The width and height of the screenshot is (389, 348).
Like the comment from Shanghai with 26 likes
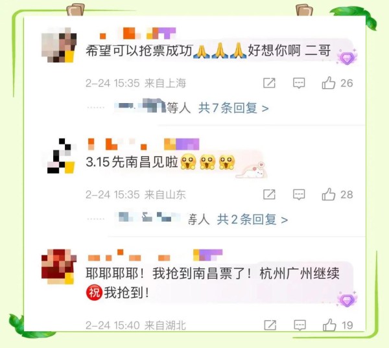point(329,83)
